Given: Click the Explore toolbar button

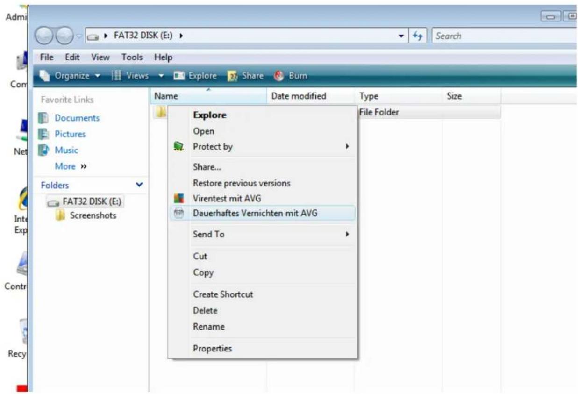Looking at the screenshot, I should (x=196, y=76).
